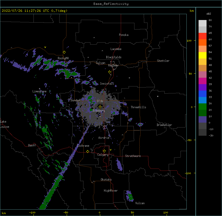Click the Ponoka city label
The image size is (222, 216).
click(124, 35)
